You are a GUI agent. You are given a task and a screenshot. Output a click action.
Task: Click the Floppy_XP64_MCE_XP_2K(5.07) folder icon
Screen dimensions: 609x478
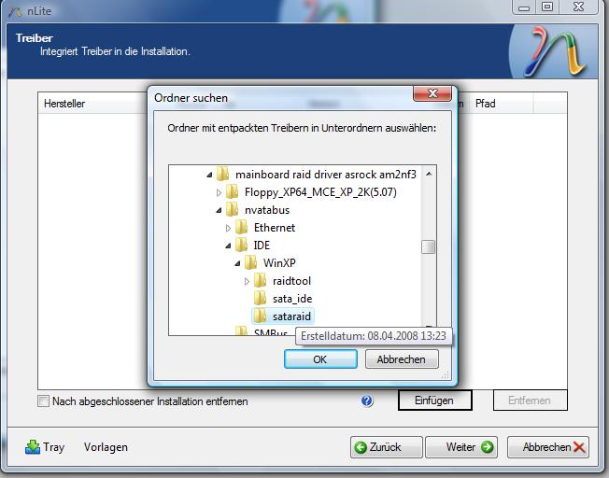click(x=232, y=191)
